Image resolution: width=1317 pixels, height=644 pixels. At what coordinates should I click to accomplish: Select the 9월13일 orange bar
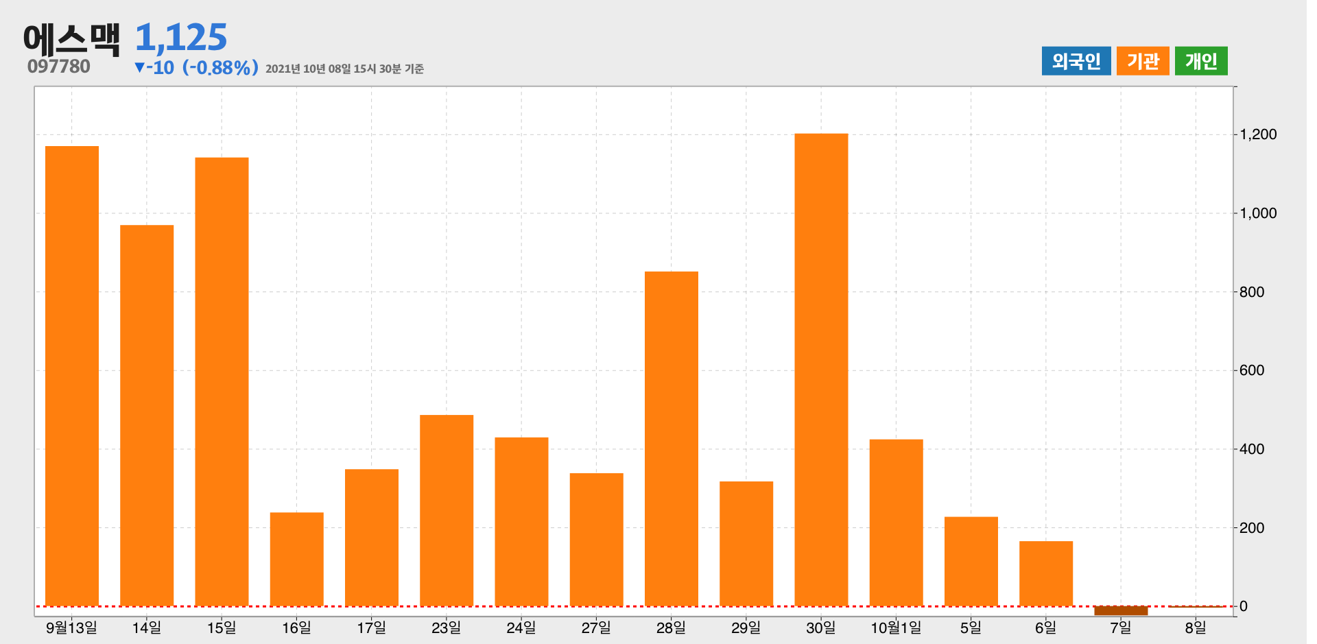coord(72,376)
